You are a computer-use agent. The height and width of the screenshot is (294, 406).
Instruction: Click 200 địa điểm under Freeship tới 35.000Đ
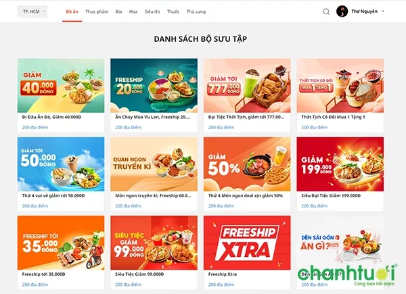[35, 285]
